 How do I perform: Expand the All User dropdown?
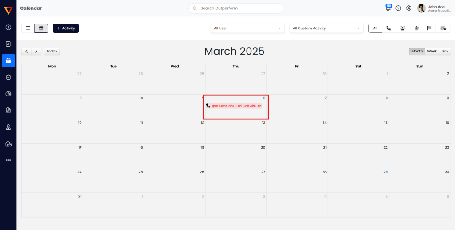247,28
